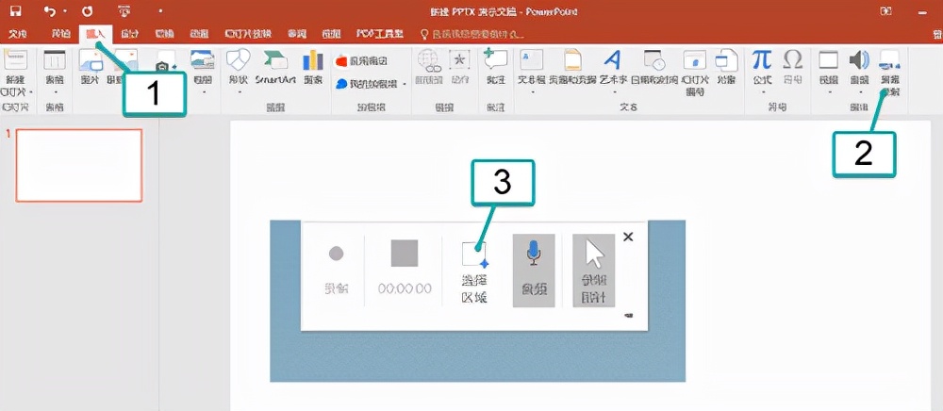Open the File (文件) tab
The height and width of the screenshot is (411, 943).
[x=17, y=34]
